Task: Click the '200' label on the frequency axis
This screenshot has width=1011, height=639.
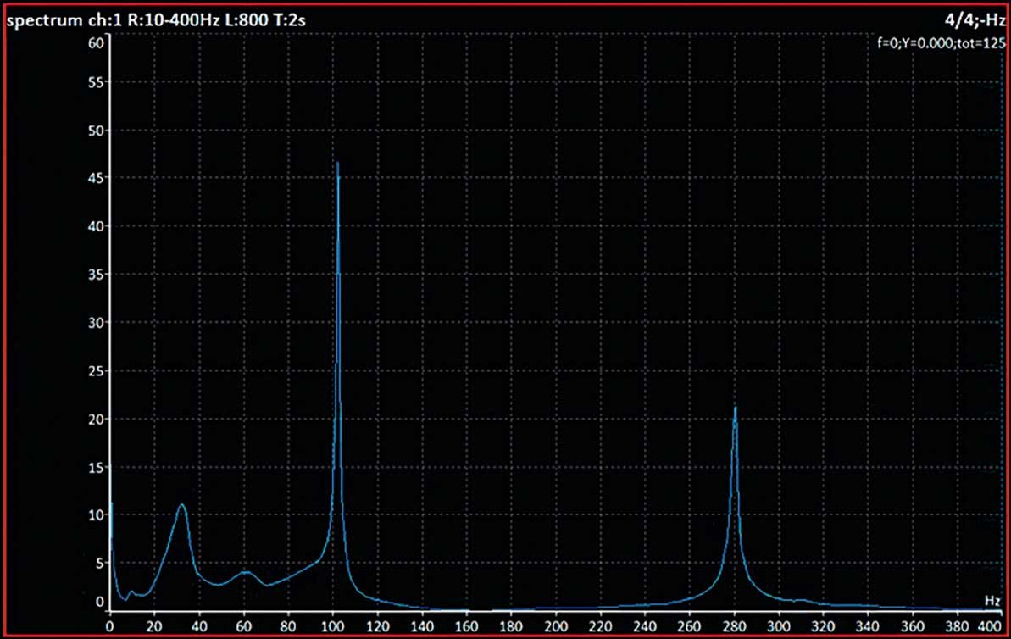Action: click(556, 626)
